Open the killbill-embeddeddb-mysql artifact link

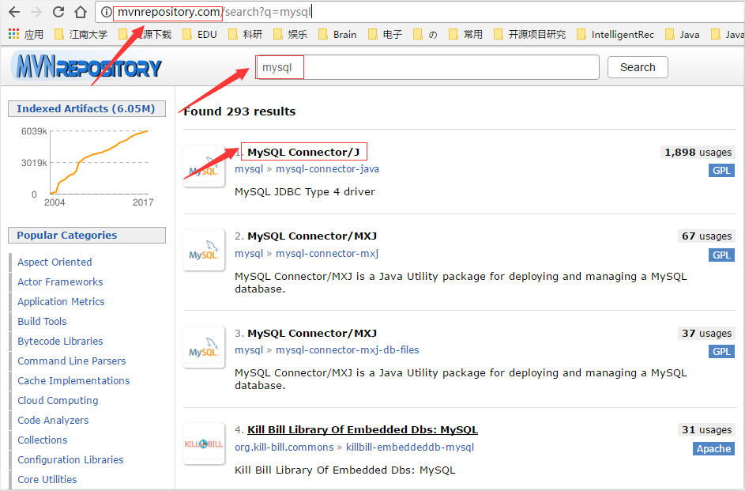pyautogui.click(x=410, y=448)
